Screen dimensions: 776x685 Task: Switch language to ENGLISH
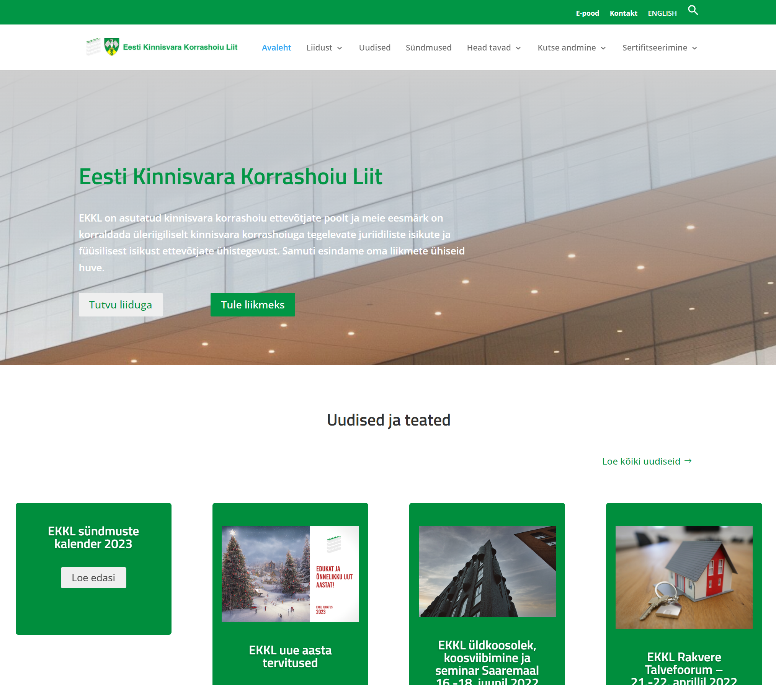point(662,13)
